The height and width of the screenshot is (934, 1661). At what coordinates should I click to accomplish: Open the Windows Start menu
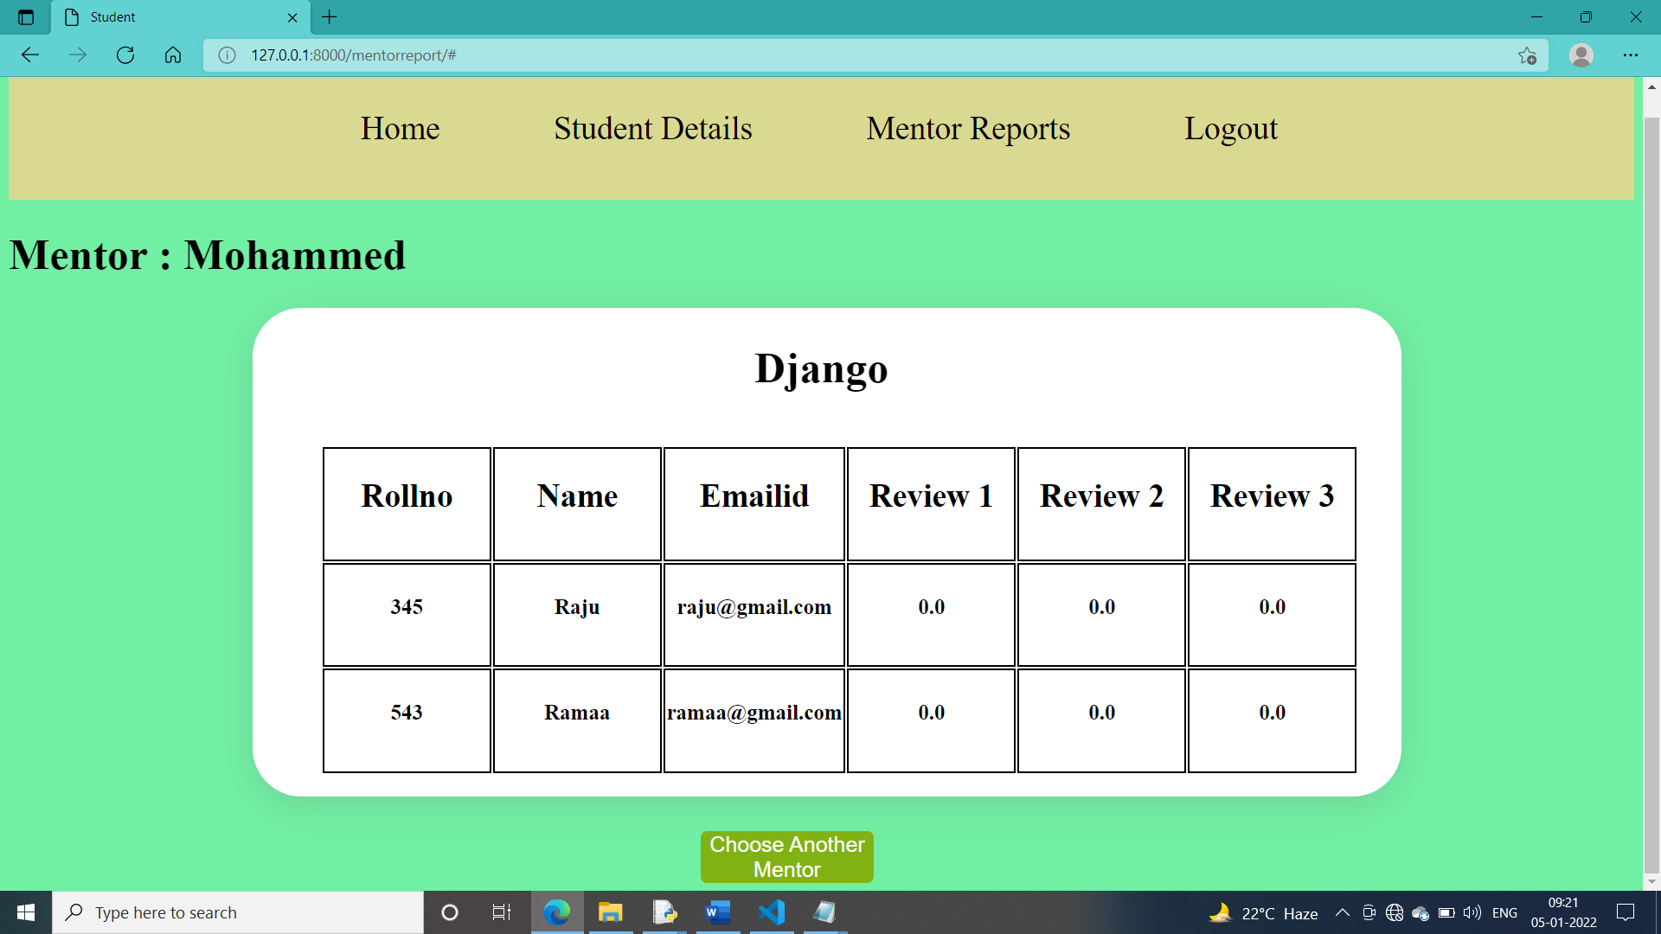pyautogui.click(x=25, y=912)
